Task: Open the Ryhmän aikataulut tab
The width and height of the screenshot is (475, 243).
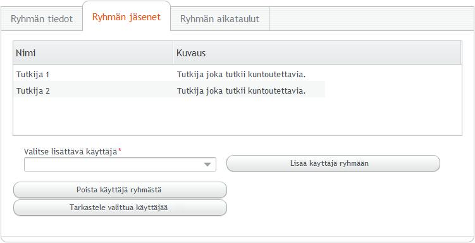Action: point(219,19)
